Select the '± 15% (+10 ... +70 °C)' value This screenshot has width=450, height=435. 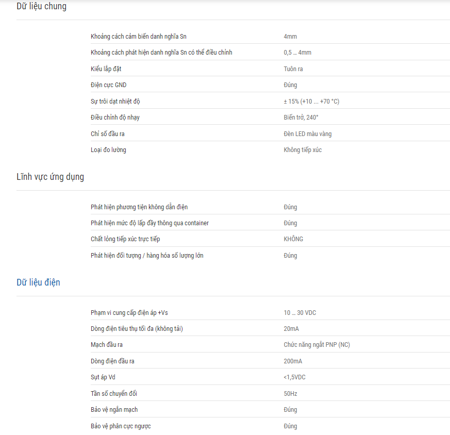point(311,102)
